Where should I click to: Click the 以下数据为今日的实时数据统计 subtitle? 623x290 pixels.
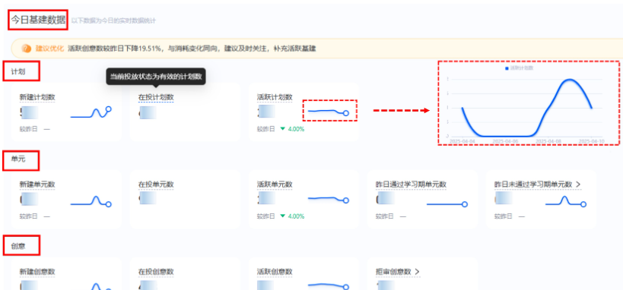113,20
